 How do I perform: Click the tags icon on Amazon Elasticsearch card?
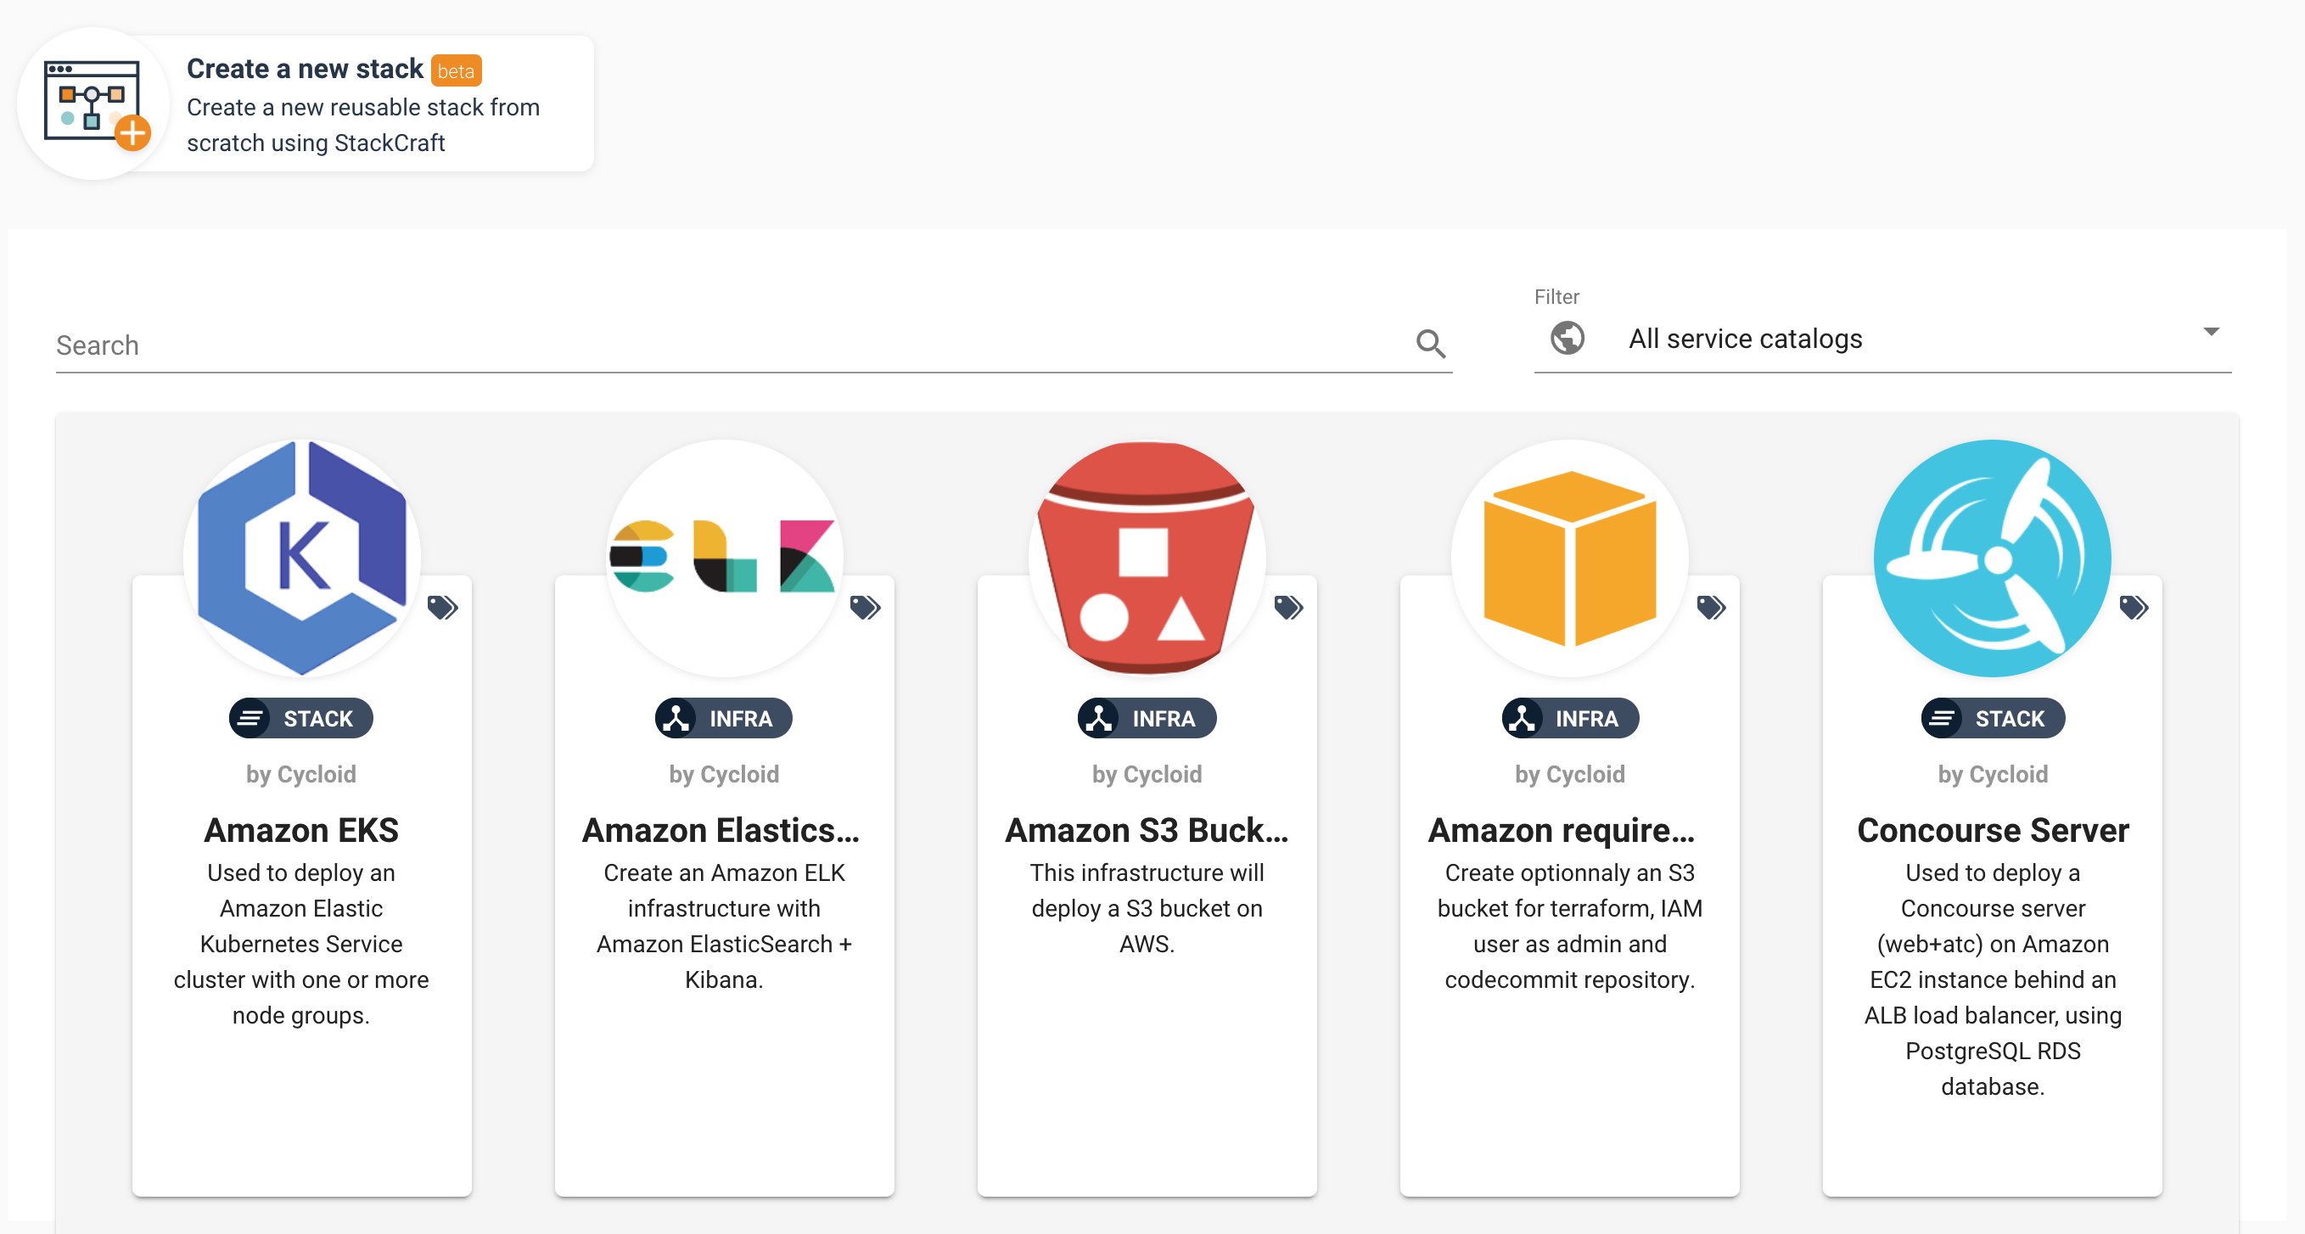(864, 608)
